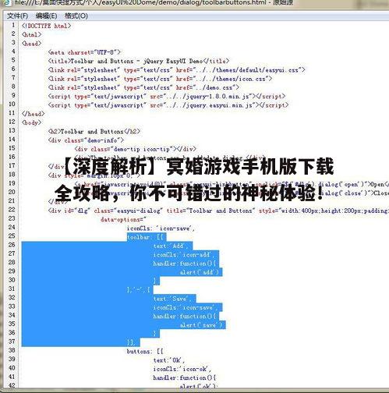Click the easyui.css link line
Image resolution: width=389 pixels, height=393 pixels.
click(x=176, y=70)
